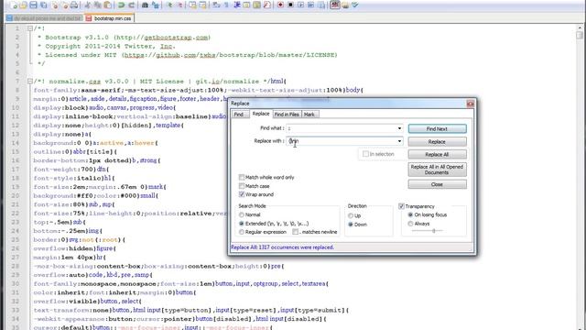
Task: Toggle the Word Wrap toolbar icon
Action: click(216, 5)
